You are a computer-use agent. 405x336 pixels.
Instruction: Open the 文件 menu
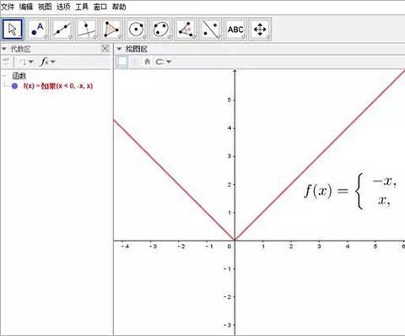coord(8,7)
